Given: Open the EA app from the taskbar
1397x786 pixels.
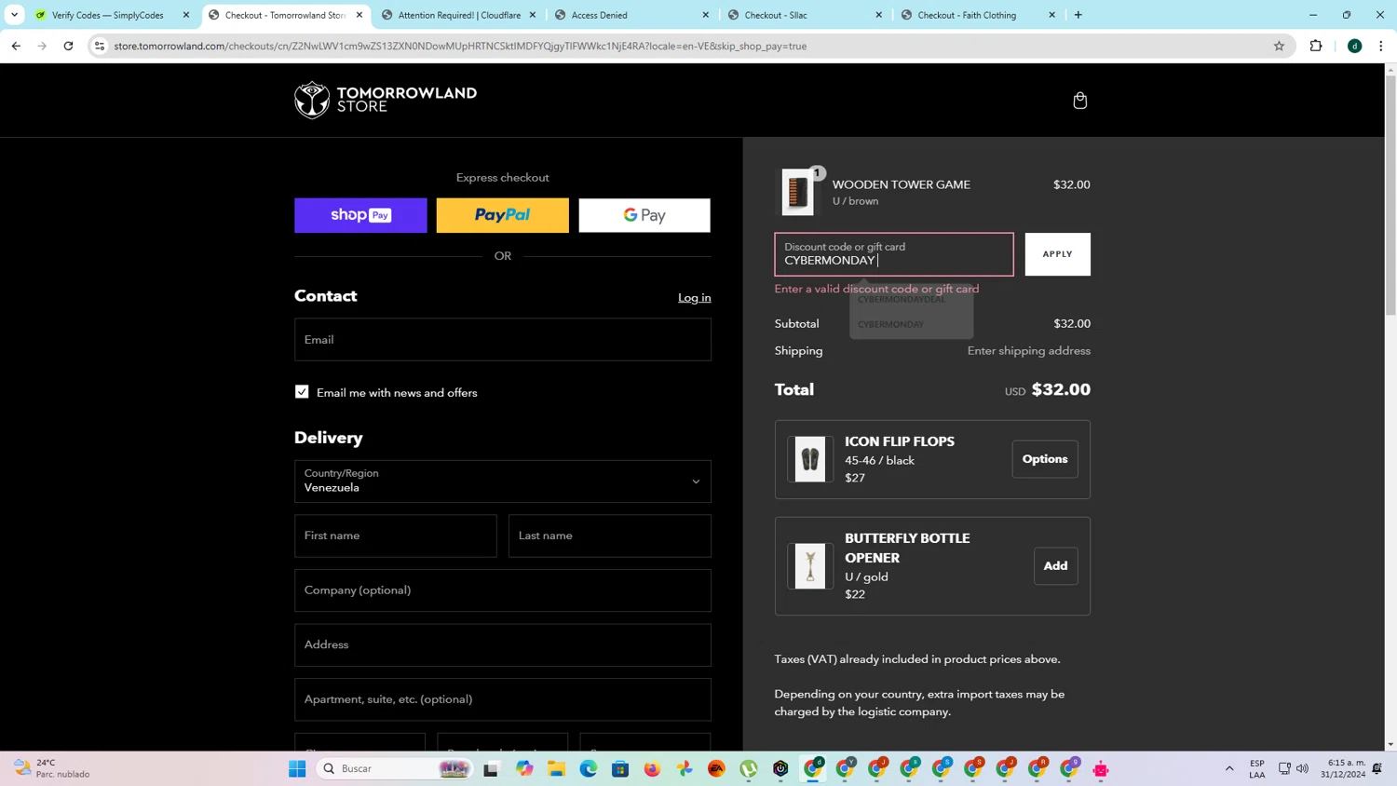Looking at the screenshot, I should click(x=716, y=768).
